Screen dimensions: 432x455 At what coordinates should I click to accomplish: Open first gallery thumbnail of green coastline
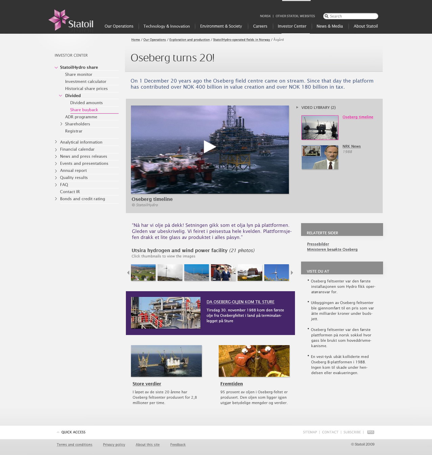point(143,272)
